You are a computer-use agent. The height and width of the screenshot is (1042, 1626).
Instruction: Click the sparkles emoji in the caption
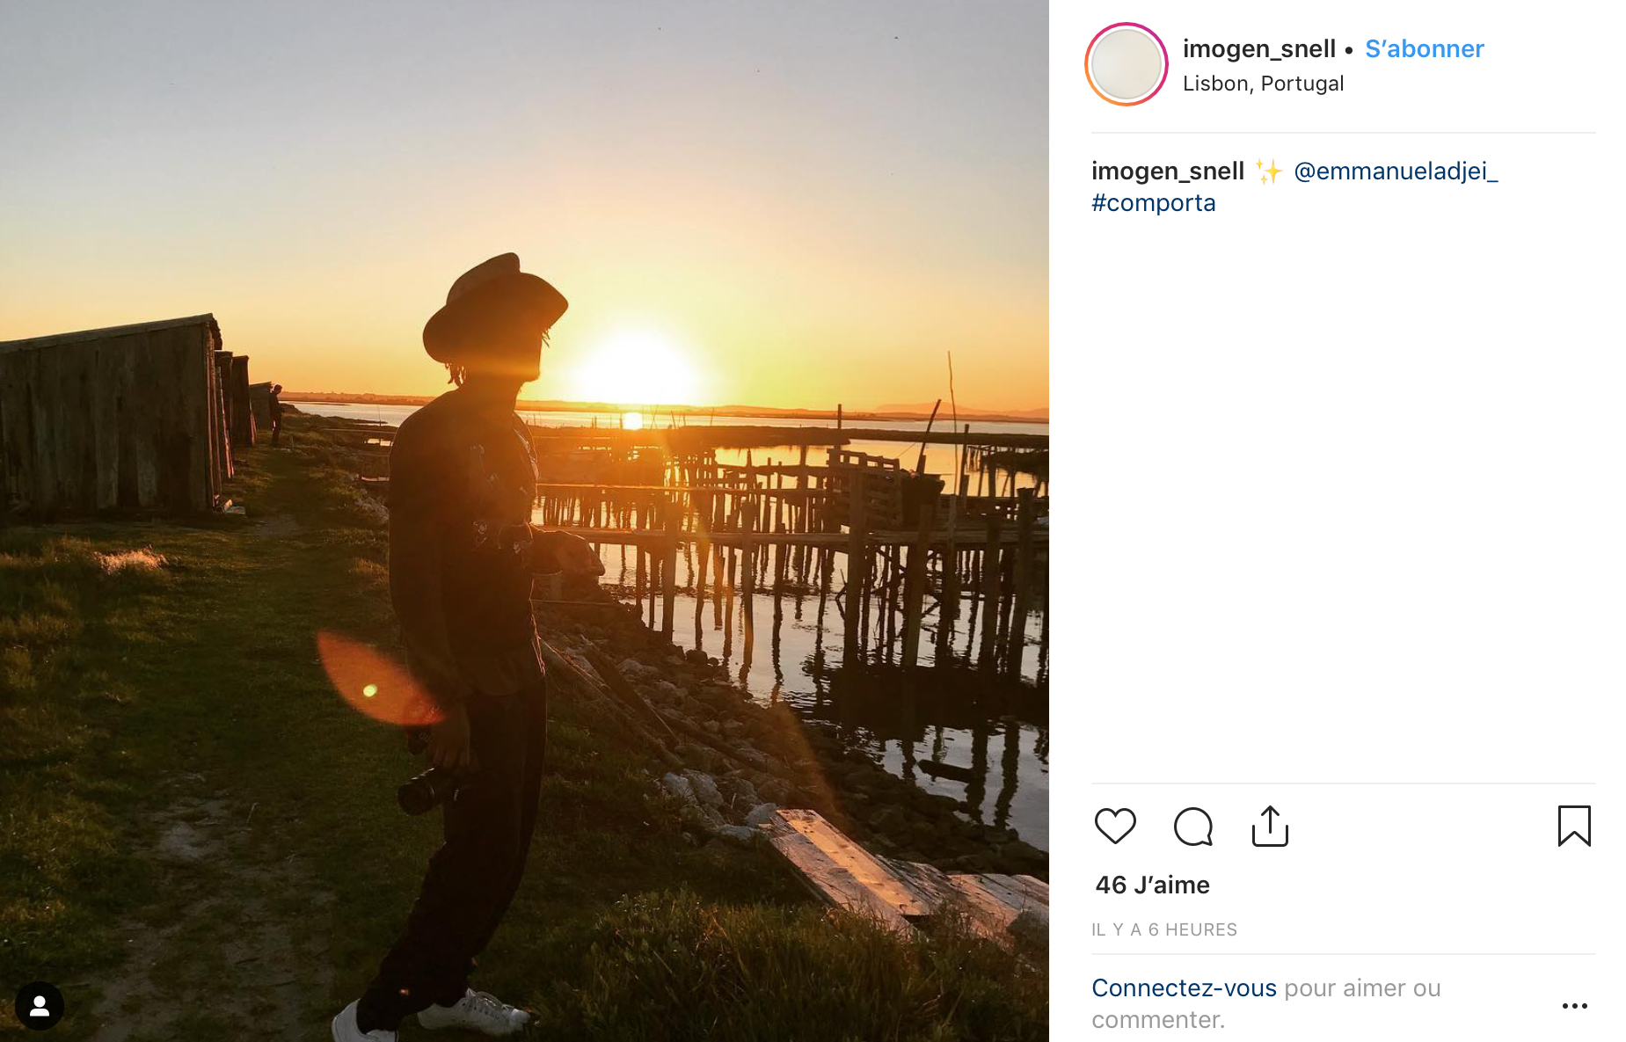pos(1269,171)
